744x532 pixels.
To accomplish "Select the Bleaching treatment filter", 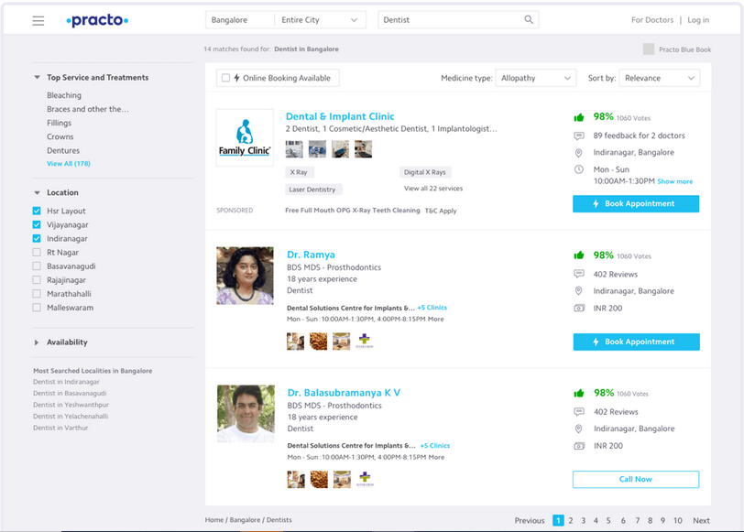I will (64, 95).
